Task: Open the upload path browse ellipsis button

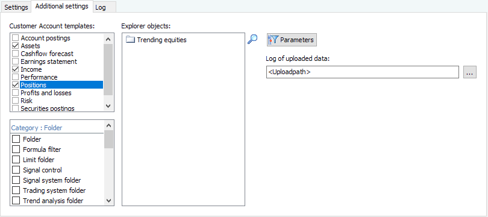Action: [470, 72]
